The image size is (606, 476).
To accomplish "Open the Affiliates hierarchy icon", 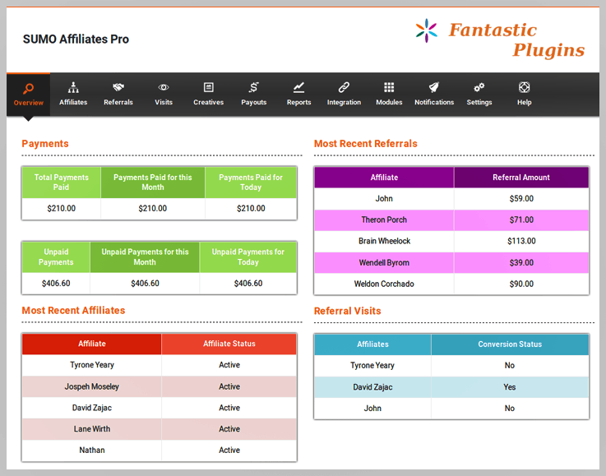I will [73, 87].
